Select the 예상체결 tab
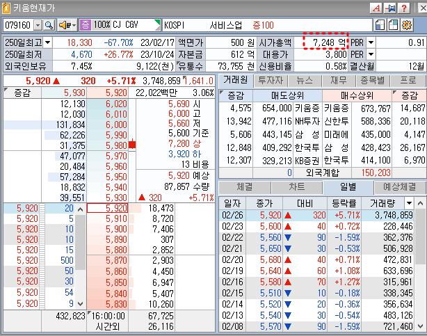The image size is (427, 336). pyautogui.click(x=399, y=187)
